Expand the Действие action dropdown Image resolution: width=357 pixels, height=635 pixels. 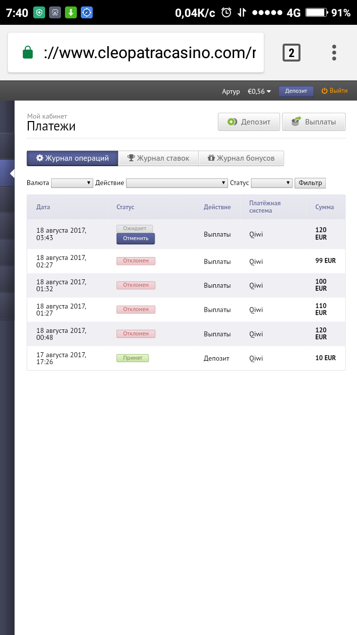tap(177, 183)
